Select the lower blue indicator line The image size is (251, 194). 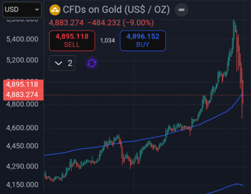(x=224, y=188)
